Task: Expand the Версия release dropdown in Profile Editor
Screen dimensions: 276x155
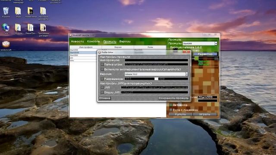Action: click(x=187, y=74)
